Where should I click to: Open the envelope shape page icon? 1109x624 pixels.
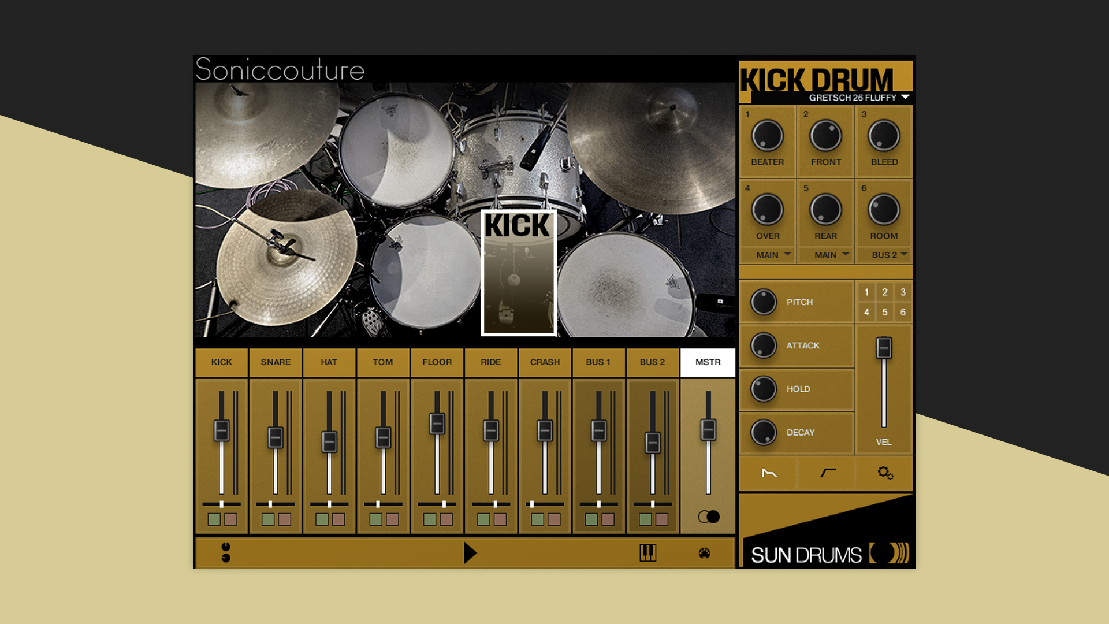point(769,473)
